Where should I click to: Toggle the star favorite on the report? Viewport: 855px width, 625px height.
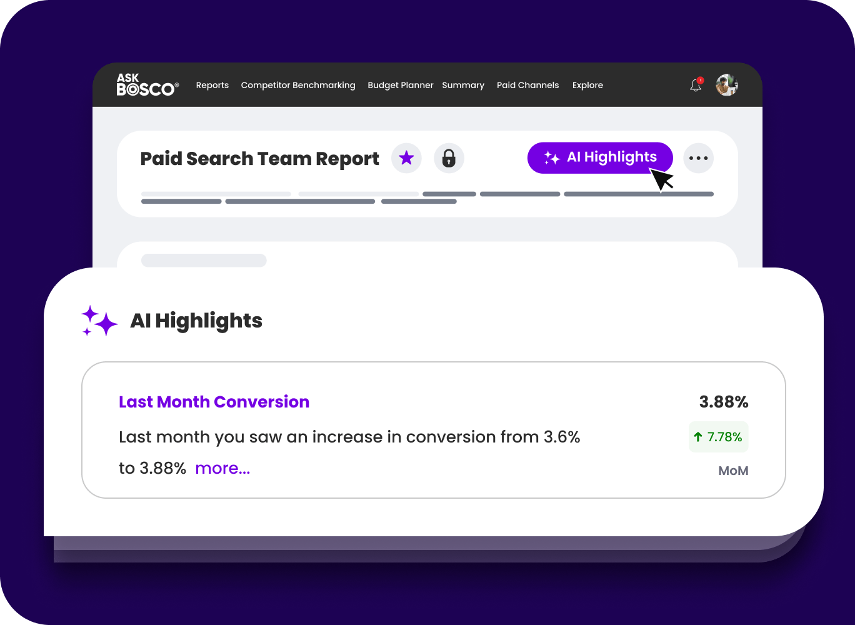[x=406, y=158]
